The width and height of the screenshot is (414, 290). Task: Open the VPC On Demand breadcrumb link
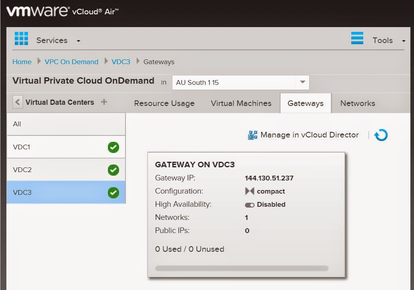(x=71, y=62)
